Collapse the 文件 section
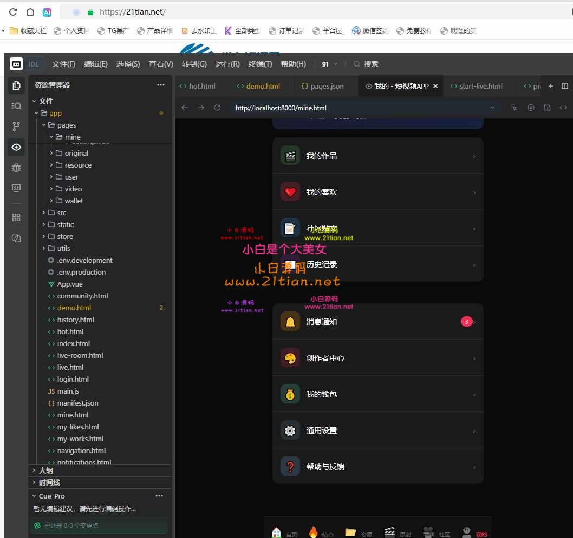 pyautogui.click(x=34, y=101)
